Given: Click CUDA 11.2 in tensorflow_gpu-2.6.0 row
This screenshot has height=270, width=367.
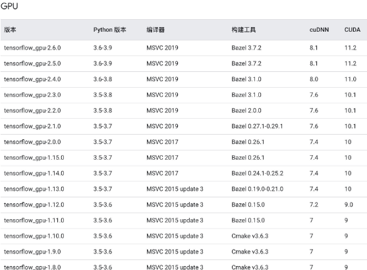Looking at the screenshot, I should tap(351, 48).
